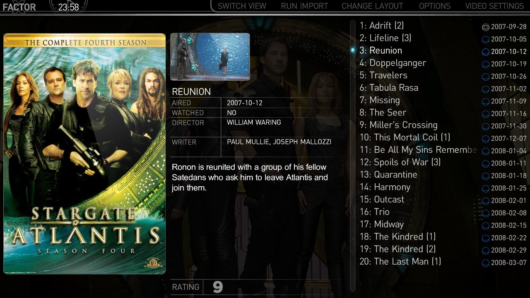
Task: Open Video Settings from top bar
Action: 494,6
